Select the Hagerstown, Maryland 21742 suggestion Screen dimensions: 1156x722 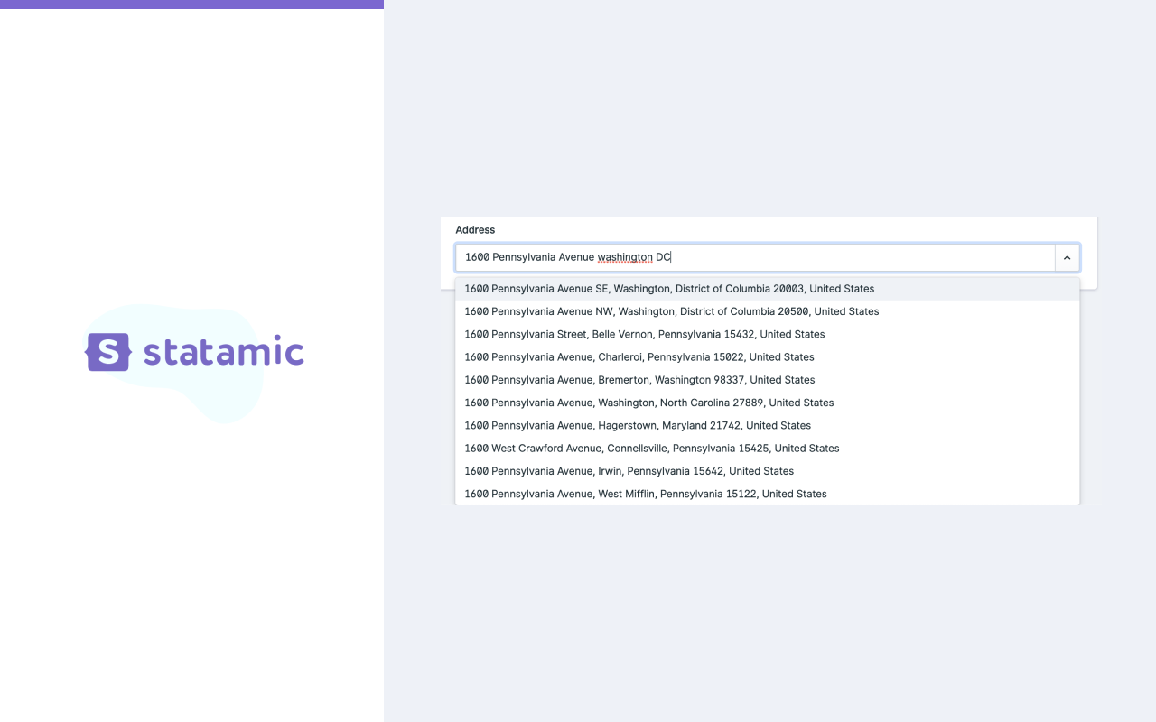[768, 425]
